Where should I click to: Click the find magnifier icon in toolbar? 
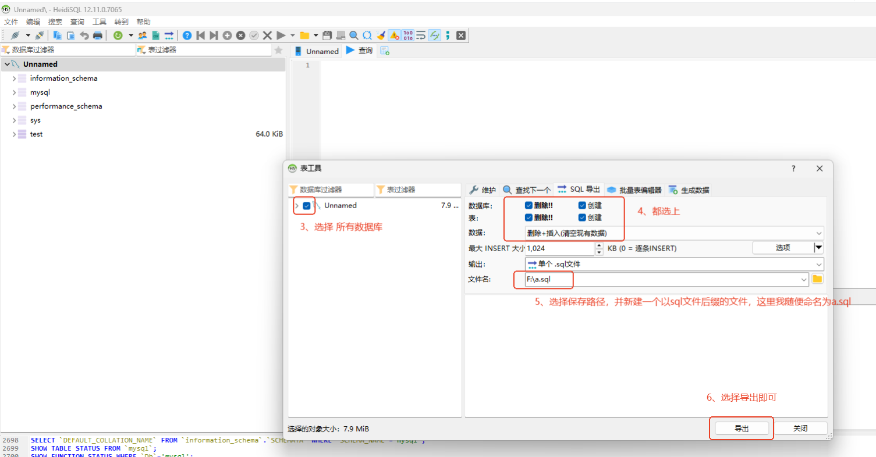[354, 35]
